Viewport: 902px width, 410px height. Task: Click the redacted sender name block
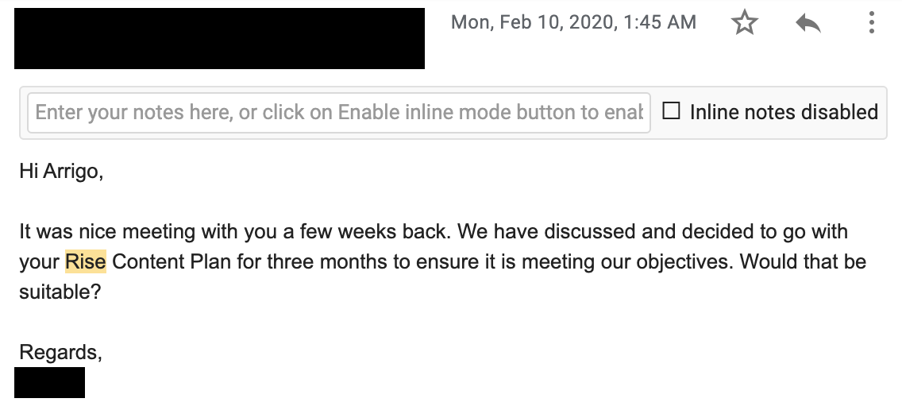click(219, 39)
